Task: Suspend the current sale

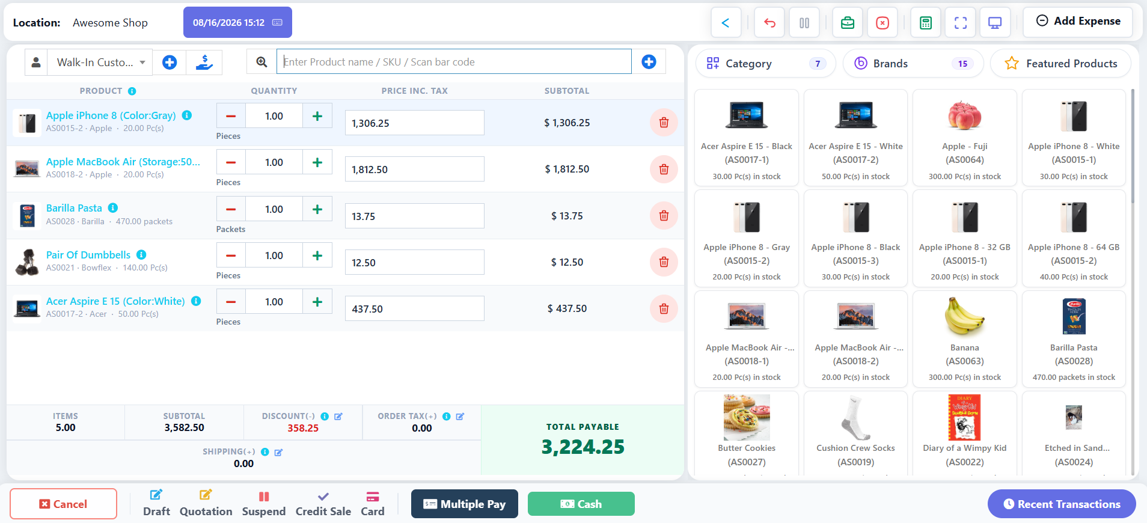Action: click(263, 503)
